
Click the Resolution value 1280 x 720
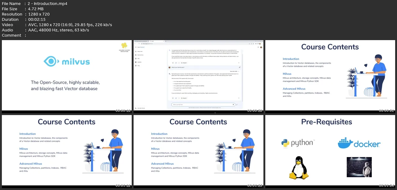(39, 14)
